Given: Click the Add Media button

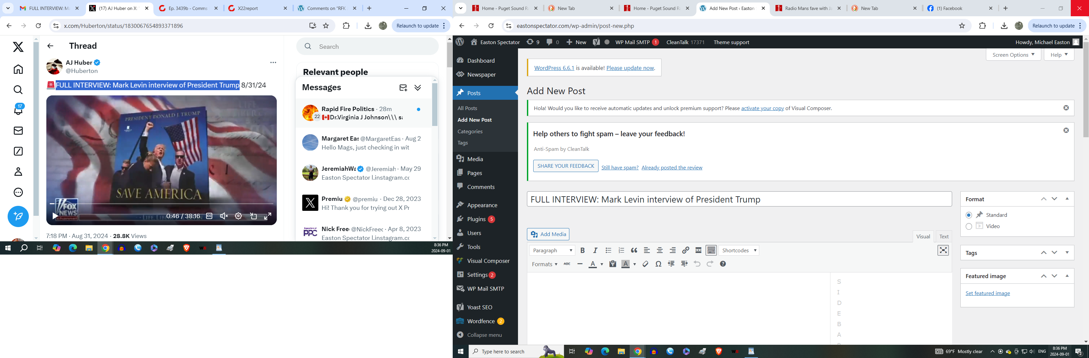Looking at the screenshot, I should [x=548, y=234].
